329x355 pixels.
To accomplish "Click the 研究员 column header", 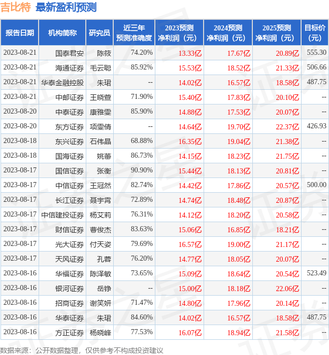I will tap(100, 33).
